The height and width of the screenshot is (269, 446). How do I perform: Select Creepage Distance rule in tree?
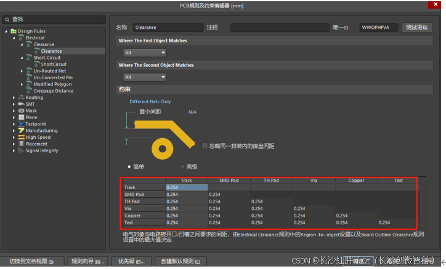click(x=53, y=91)
